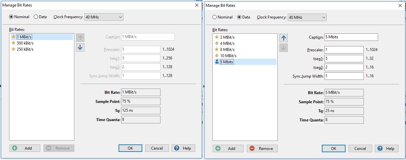Click move-down arrow in left dialog

pos(80,47)
